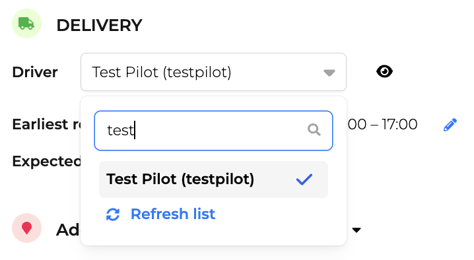Focus the search box containing test

click(x=213, y=131)
